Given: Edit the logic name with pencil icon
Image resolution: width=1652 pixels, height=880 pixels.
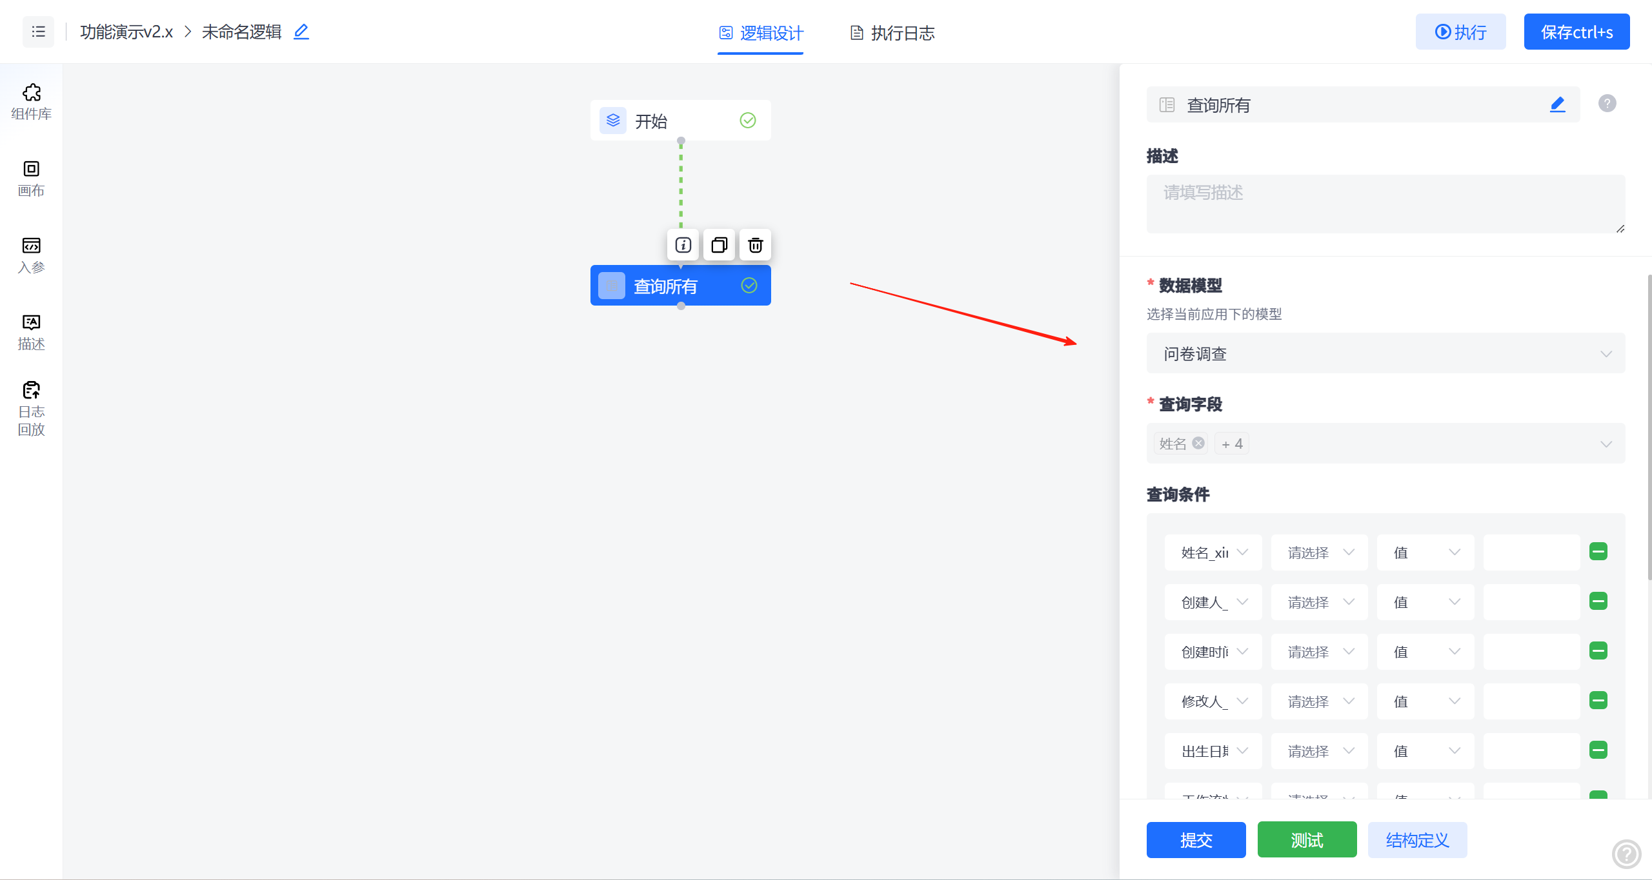Looking at the screenshot, I should point(301,32).
